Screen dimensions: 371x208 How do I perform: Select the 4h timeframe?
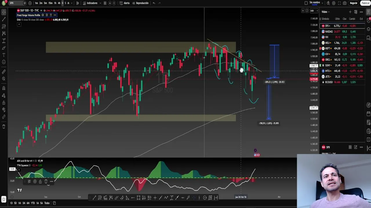[x=59, y=3]
